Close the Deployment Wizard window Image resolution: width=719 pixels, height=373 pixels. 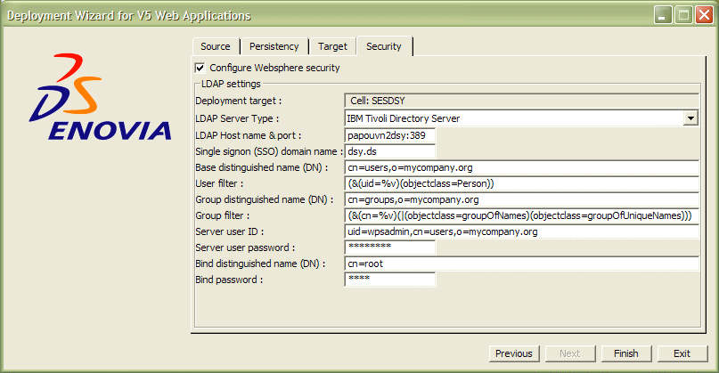click(704, 15)
